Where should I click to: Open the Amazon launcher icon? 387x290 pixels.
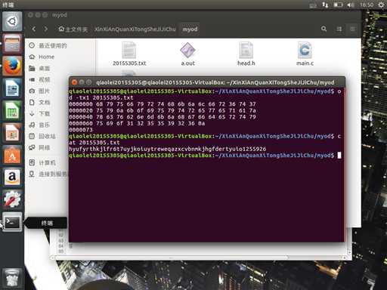pos(12,177)
